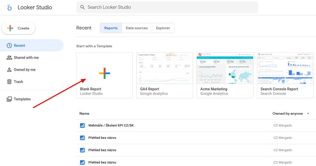Switch to the Reports tab

(111, 28)
